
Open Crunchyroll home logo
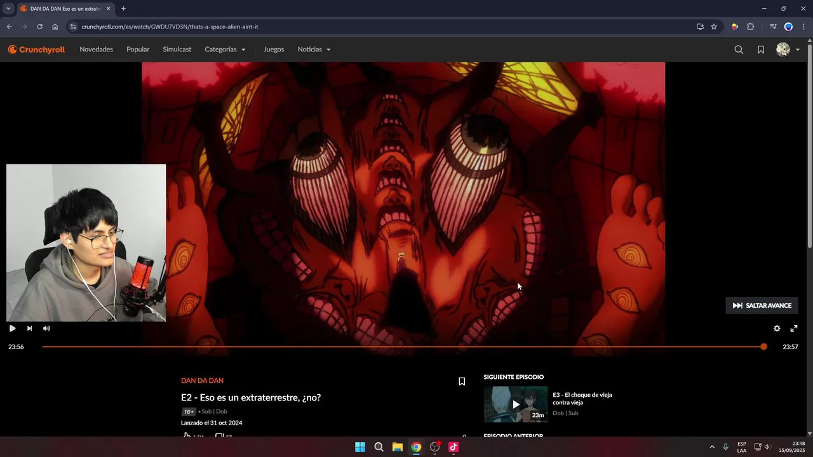36,50
